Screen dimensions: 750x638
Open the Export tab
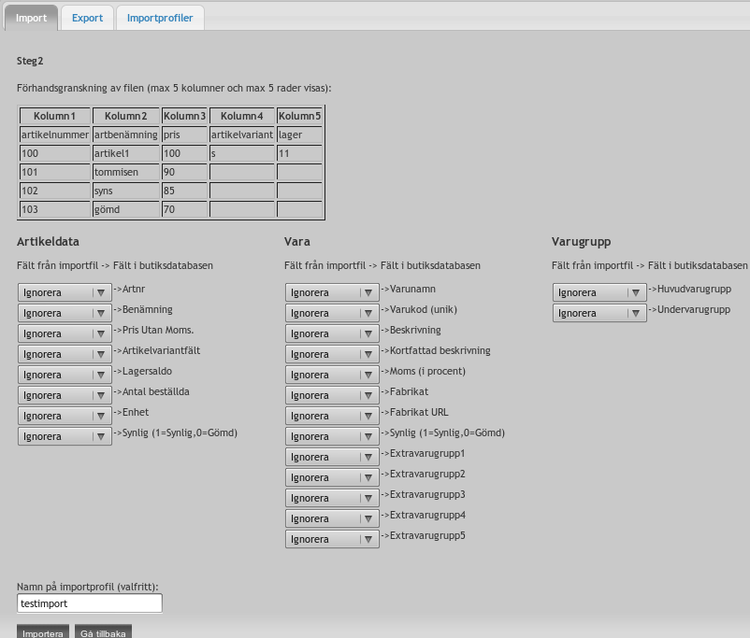tap(87, 18)
